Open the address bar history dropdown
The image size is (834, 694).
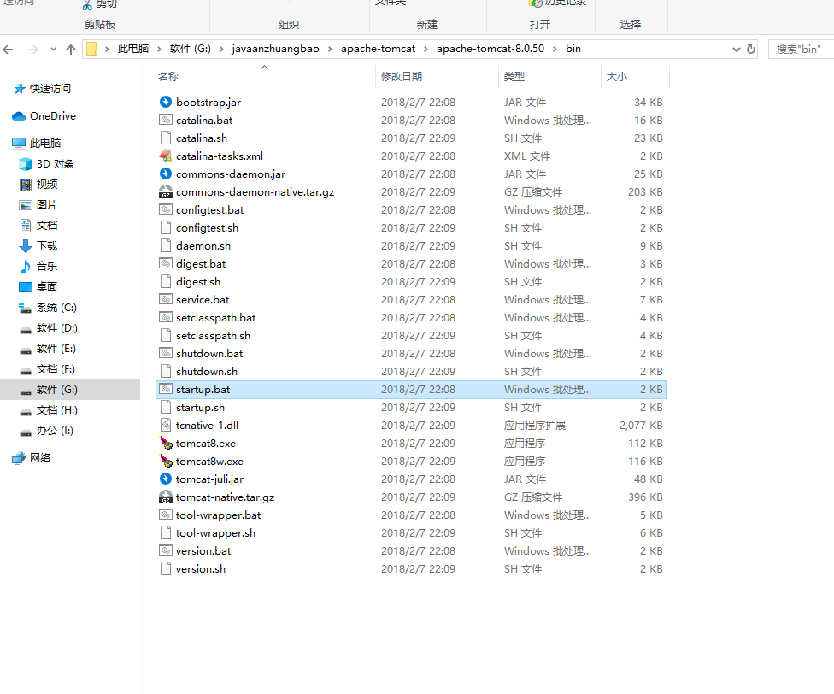click(737, 50)
